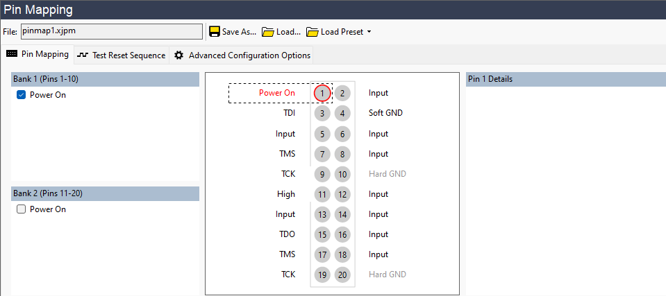This screenshot has height=296, width=666.
Task: Enable Bank 2 Power On checkbox
Action: click(21, 209)
